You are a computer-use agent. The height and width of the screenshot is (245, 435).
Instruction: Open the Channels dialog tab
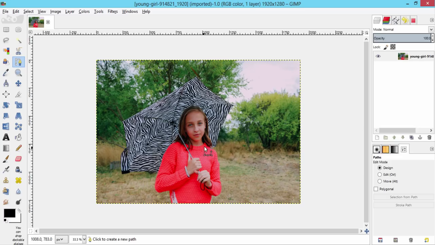coord(386,20)
